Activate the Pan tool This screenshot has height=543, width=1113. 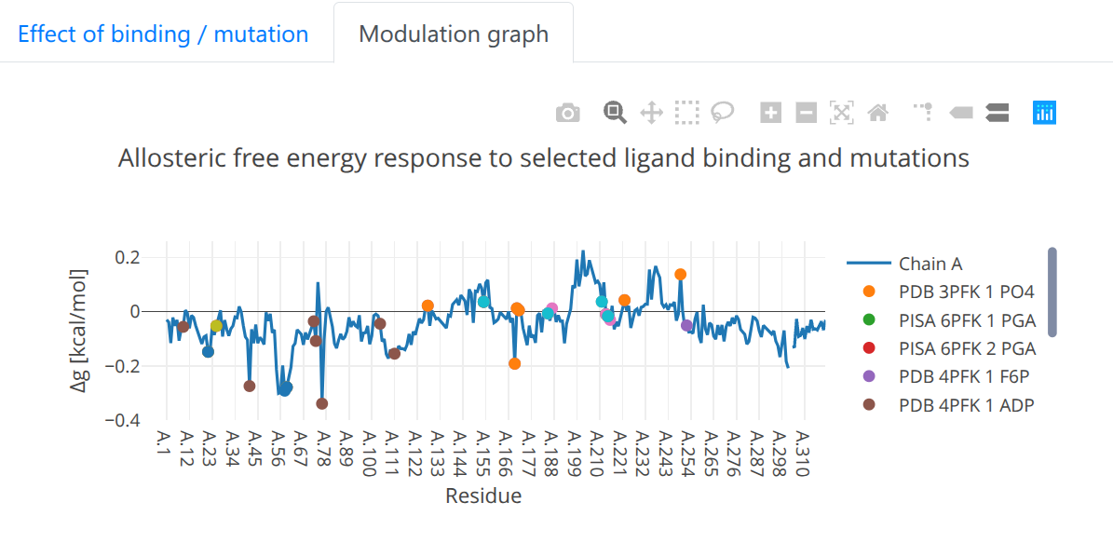point(651,112)
